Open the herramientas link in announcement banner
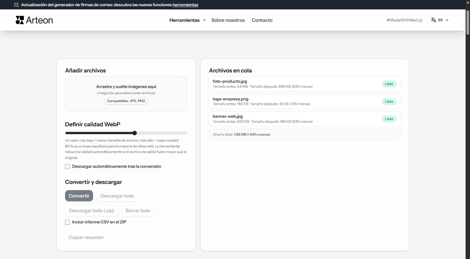 pyautogui.click(x=185, y=5)
